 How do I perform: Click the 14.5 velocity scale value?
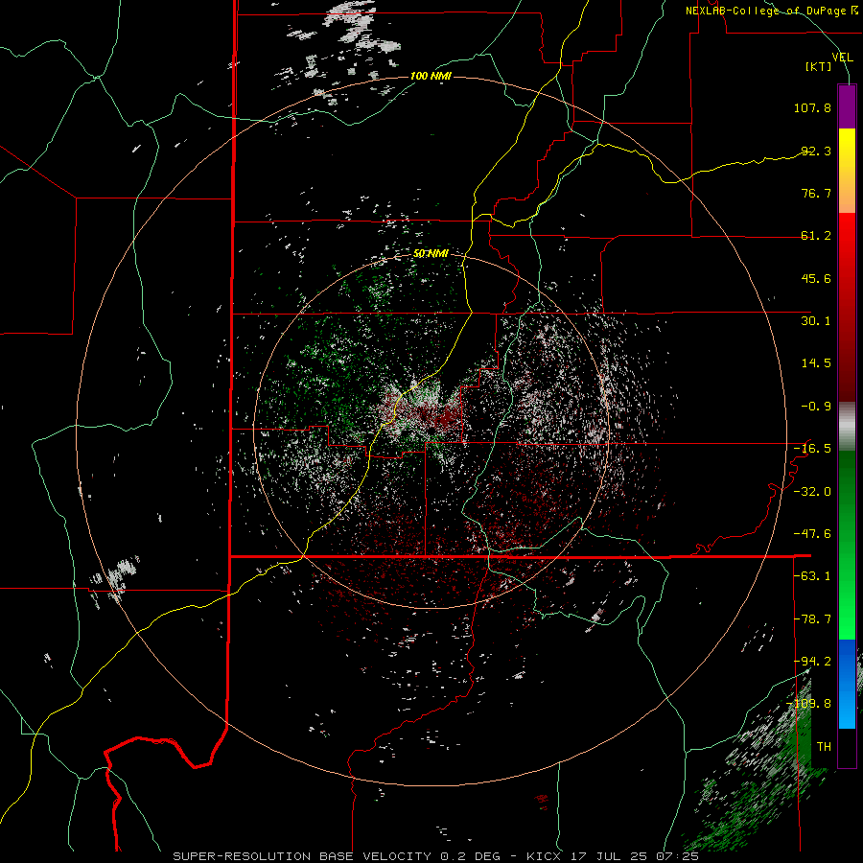816,363
